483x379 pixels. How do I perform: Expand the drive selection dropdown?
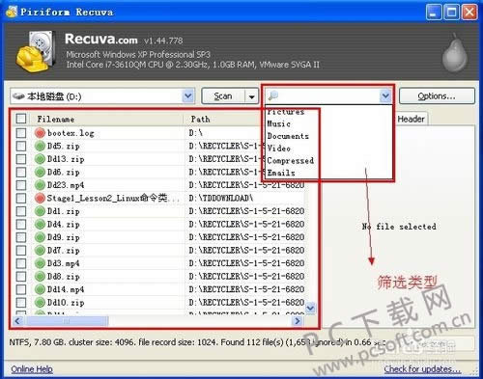188,95
